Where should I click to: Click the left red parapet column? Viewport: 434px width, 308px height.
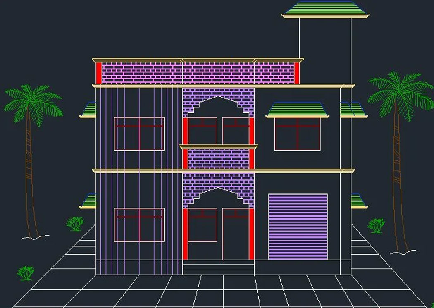(x=99, y=73)
